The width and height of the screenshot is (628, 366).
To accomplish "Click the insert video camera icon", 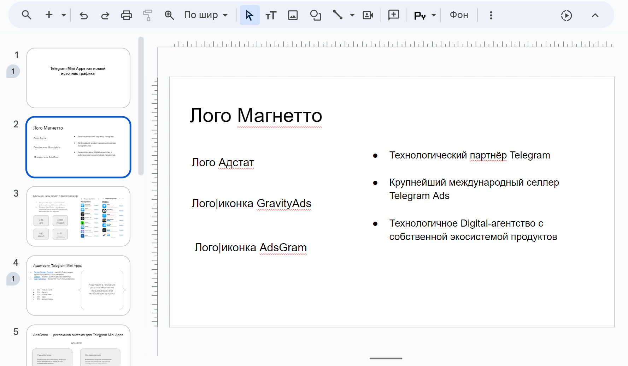I will point(368,15).
